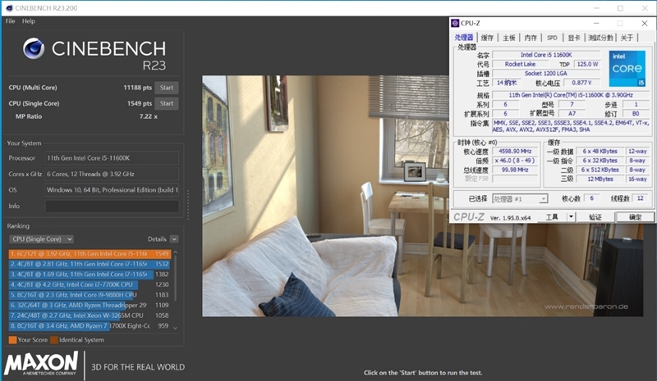Click the MP Ratio 7.22 x value
The height and width of the screenshot is (381, 657).
(149, 116)
